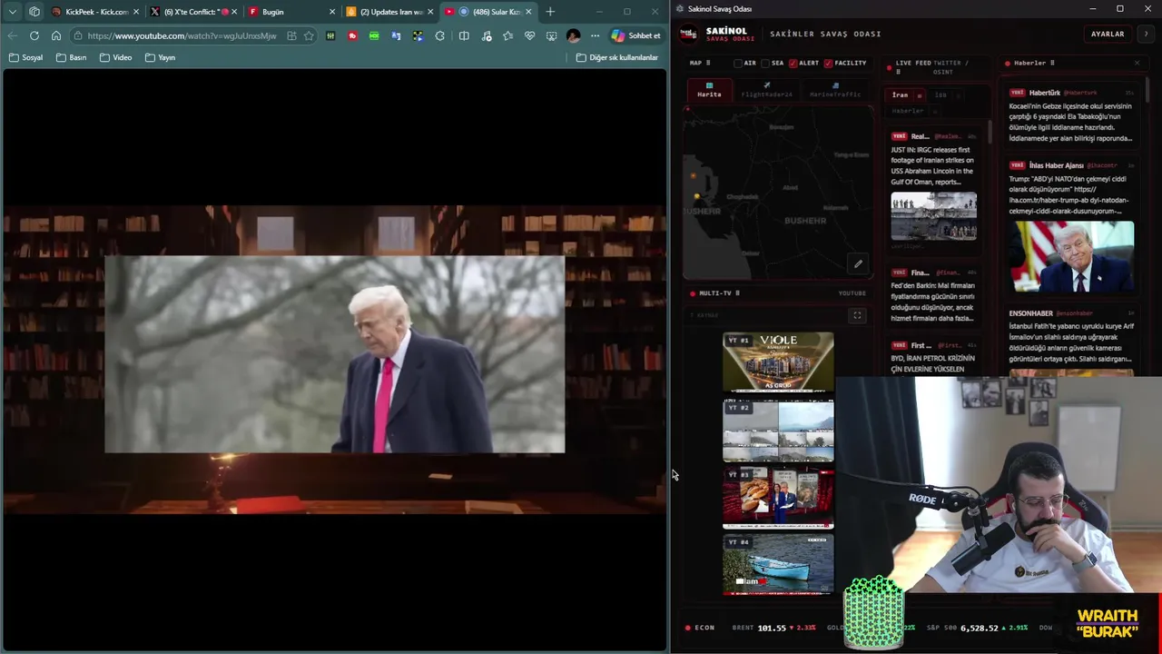The height and width of the screenshot is (654, 1162).
Task: Reload the YouTube page in browser
Action: point(34,35)
